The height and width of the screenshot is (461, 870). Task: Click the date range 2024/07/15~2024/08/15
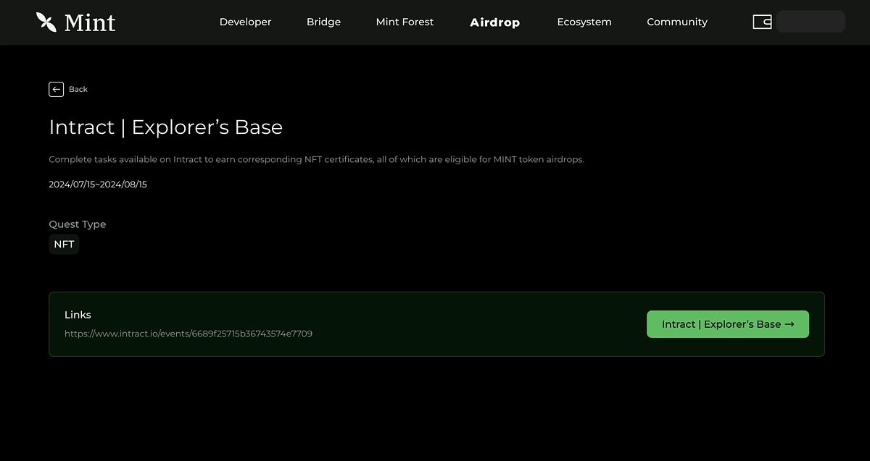[98, 185]
